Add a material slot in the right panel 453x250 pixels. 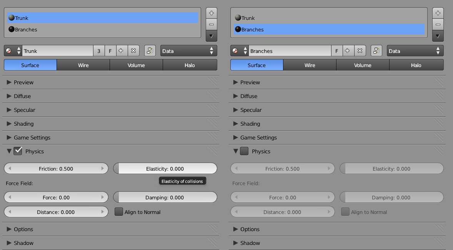(x=438, y=13)
